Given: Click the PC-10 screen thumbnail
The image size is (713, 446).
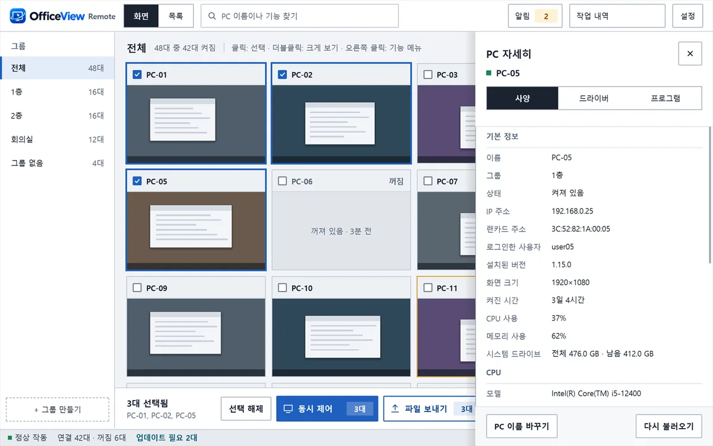Looking at the screenshot, I should [x=341, y=337].
